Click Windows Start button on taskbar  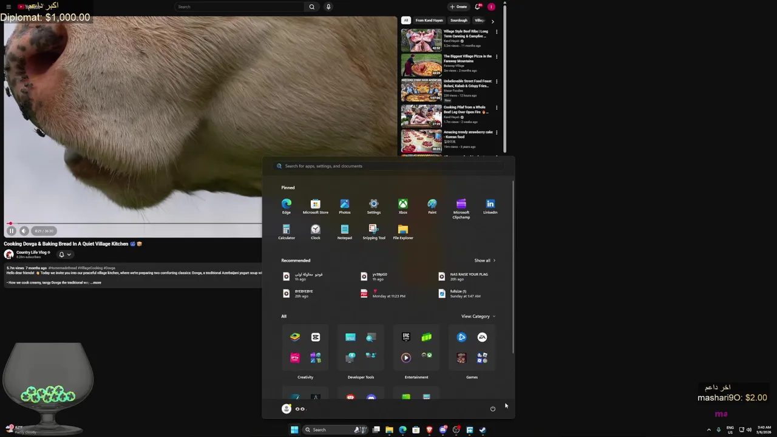point(294,430)
